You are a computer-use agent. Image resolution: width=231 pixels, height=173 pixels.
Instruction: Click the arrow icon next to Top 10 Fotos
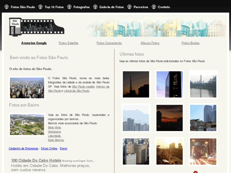pyautogui.click(x=40, y=7)
